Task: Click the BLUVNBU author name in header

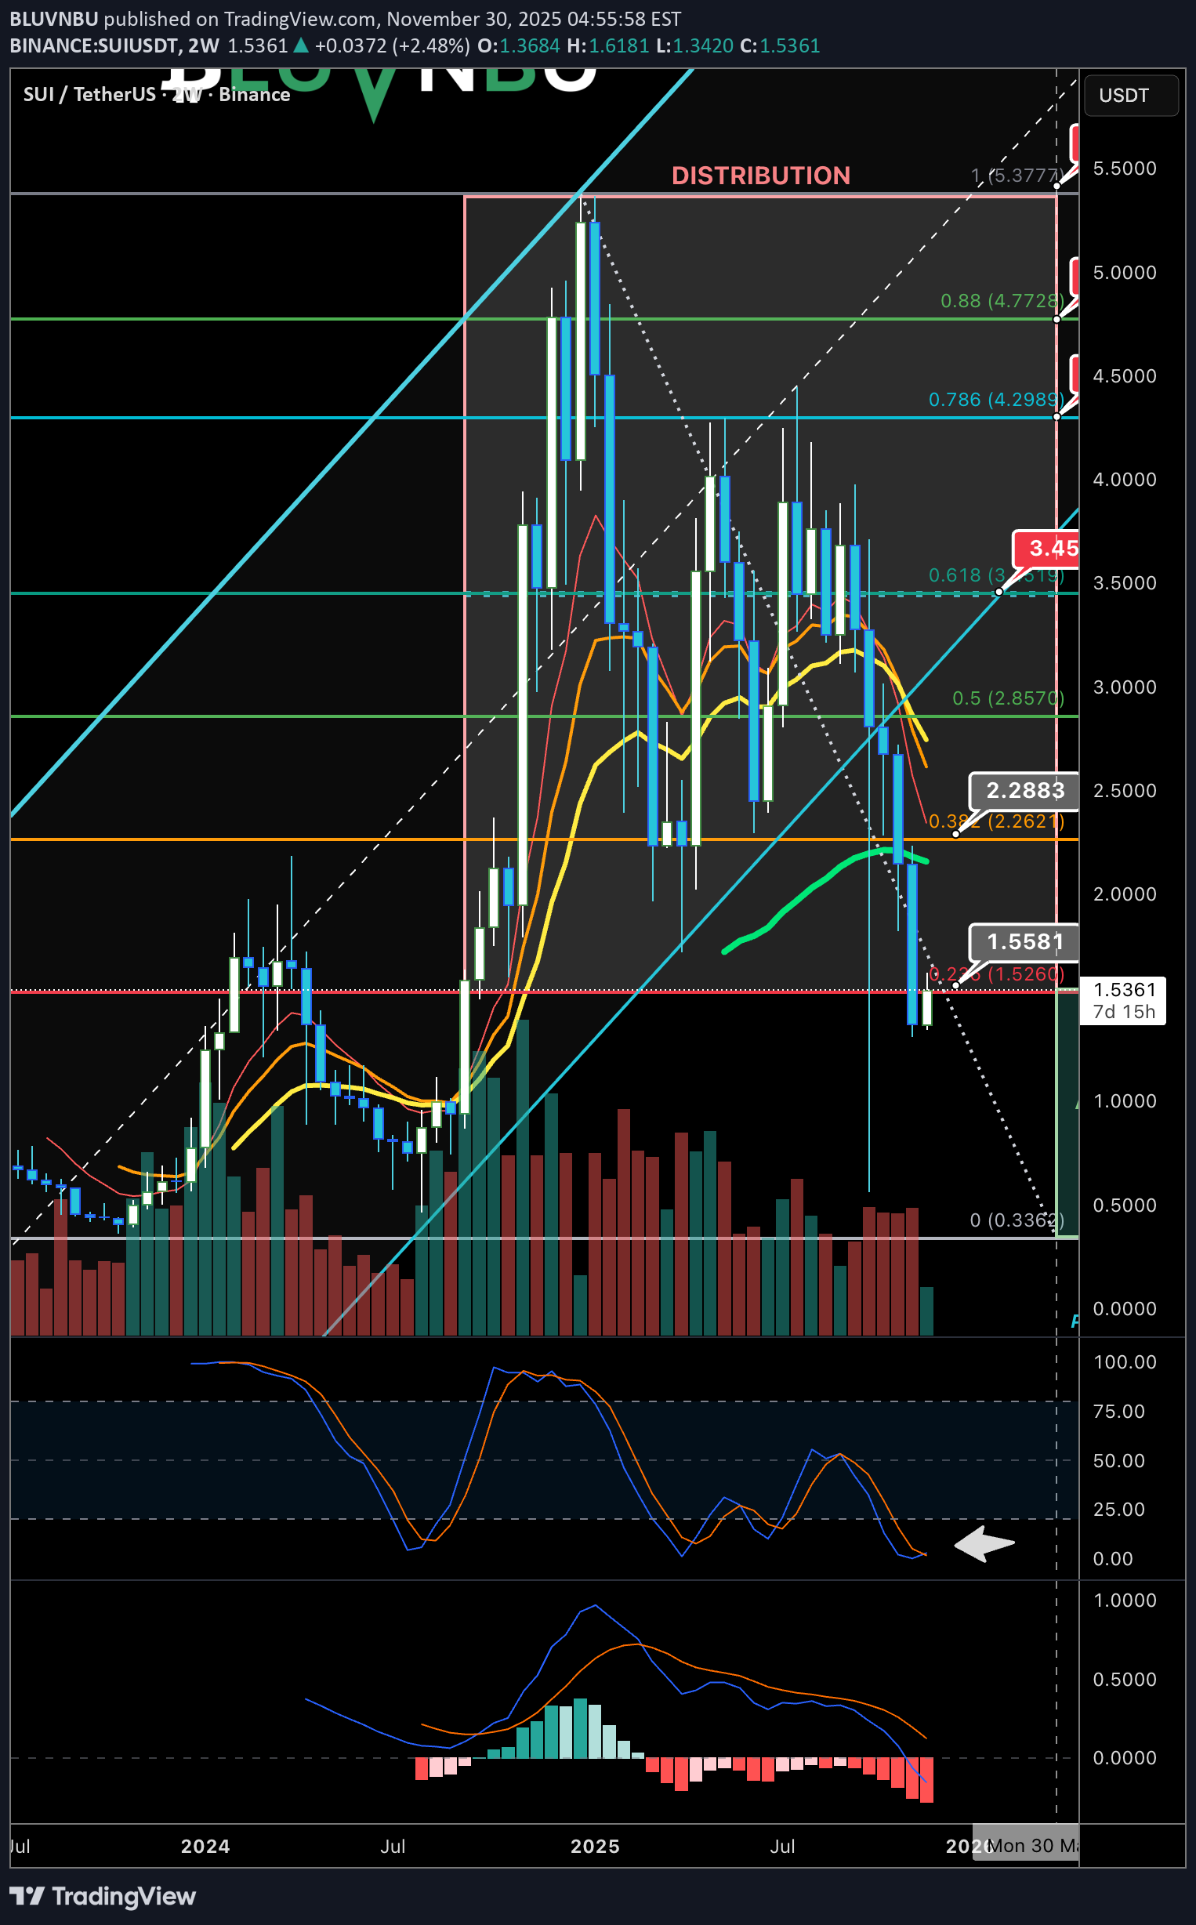Action: click(53, 18)
